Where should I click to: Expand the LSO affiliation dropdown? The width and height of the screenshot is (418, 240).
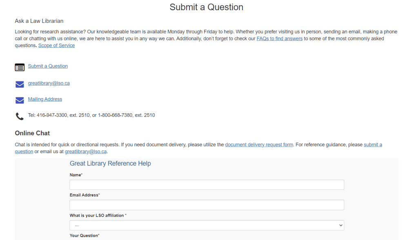(207, 225)
